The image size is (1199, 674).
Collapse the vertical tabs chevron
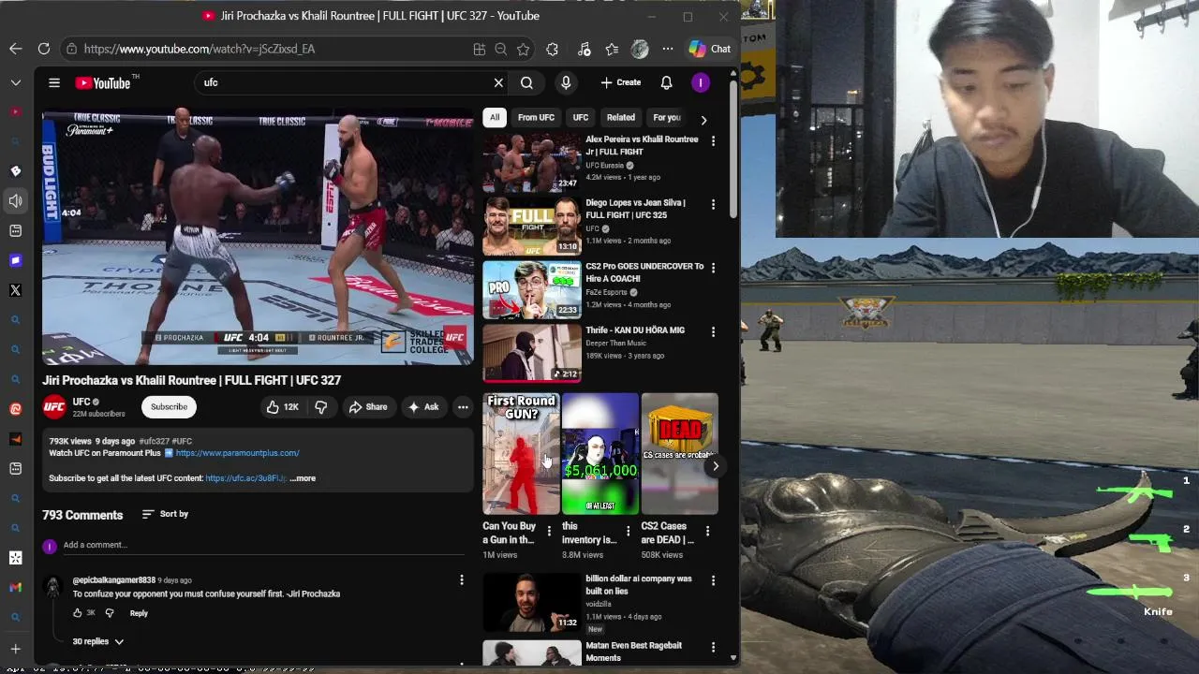click(x=16, y=82)
